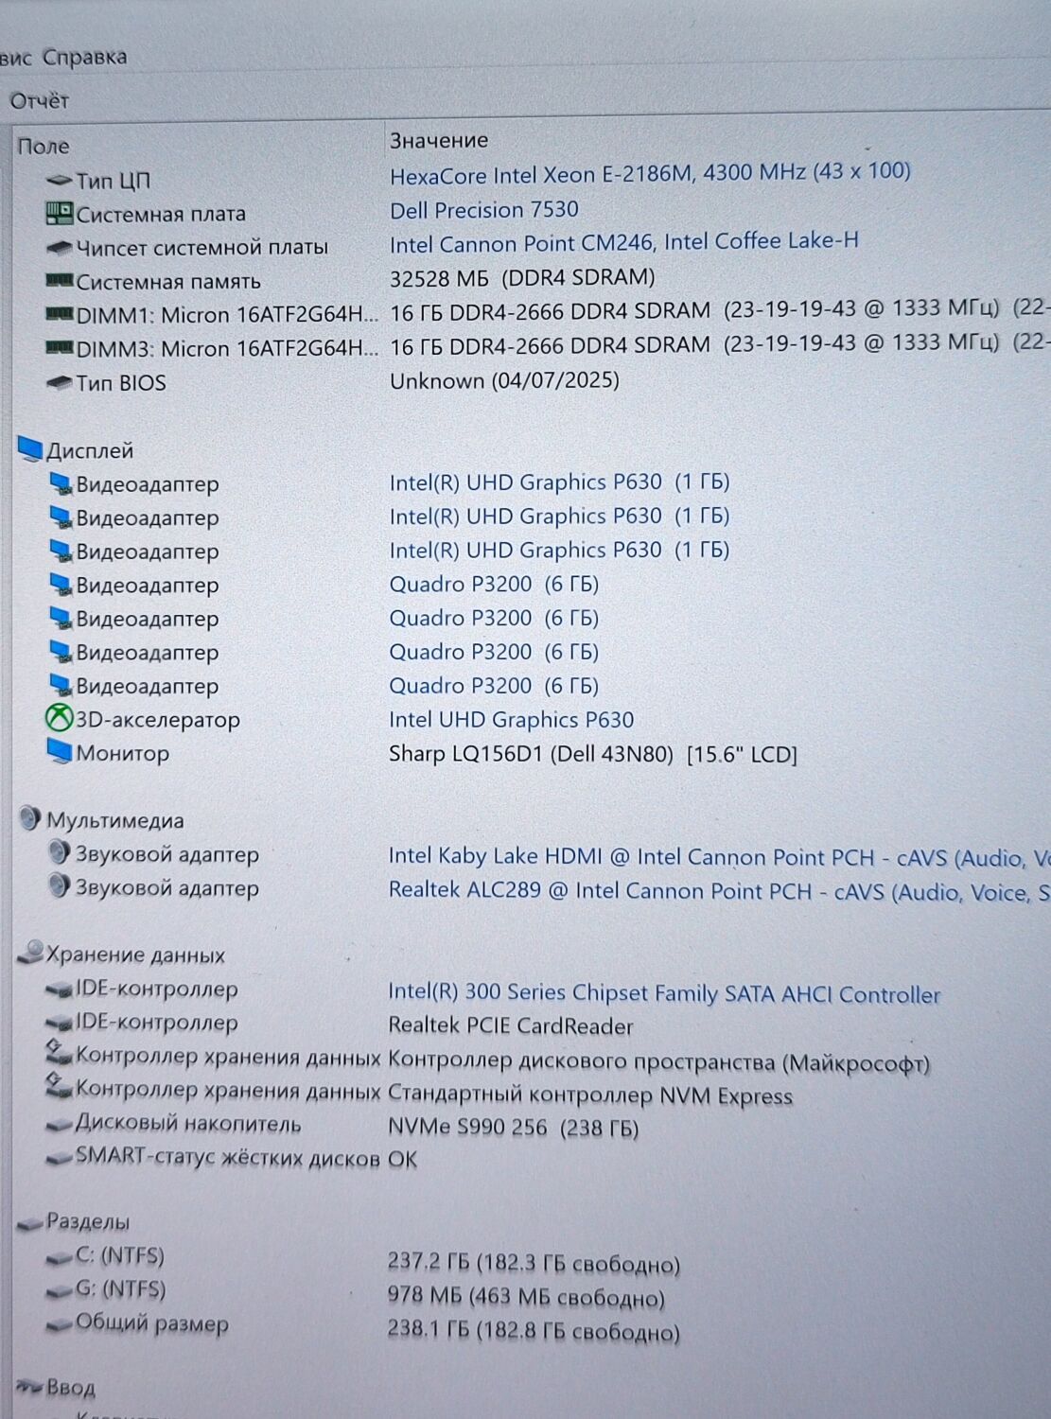Click the chip icon next to Тип BIOS

[x=59, y=383]
